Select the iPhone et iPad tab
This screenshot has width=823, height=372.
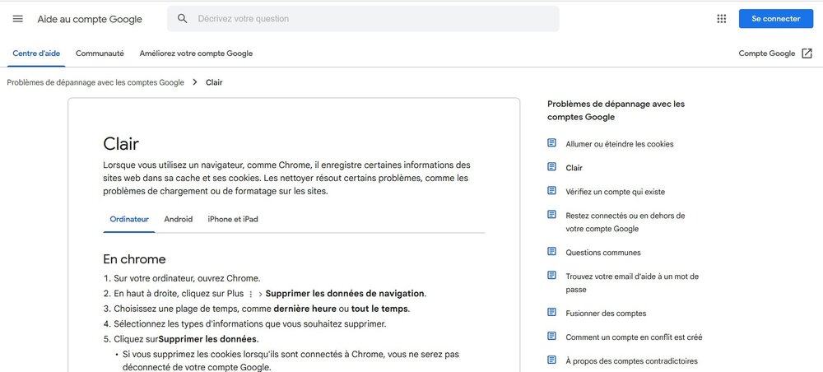point(233,219)
